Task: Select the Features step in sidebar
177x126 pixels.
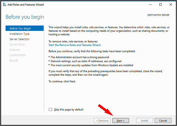Action: [15, 50]
